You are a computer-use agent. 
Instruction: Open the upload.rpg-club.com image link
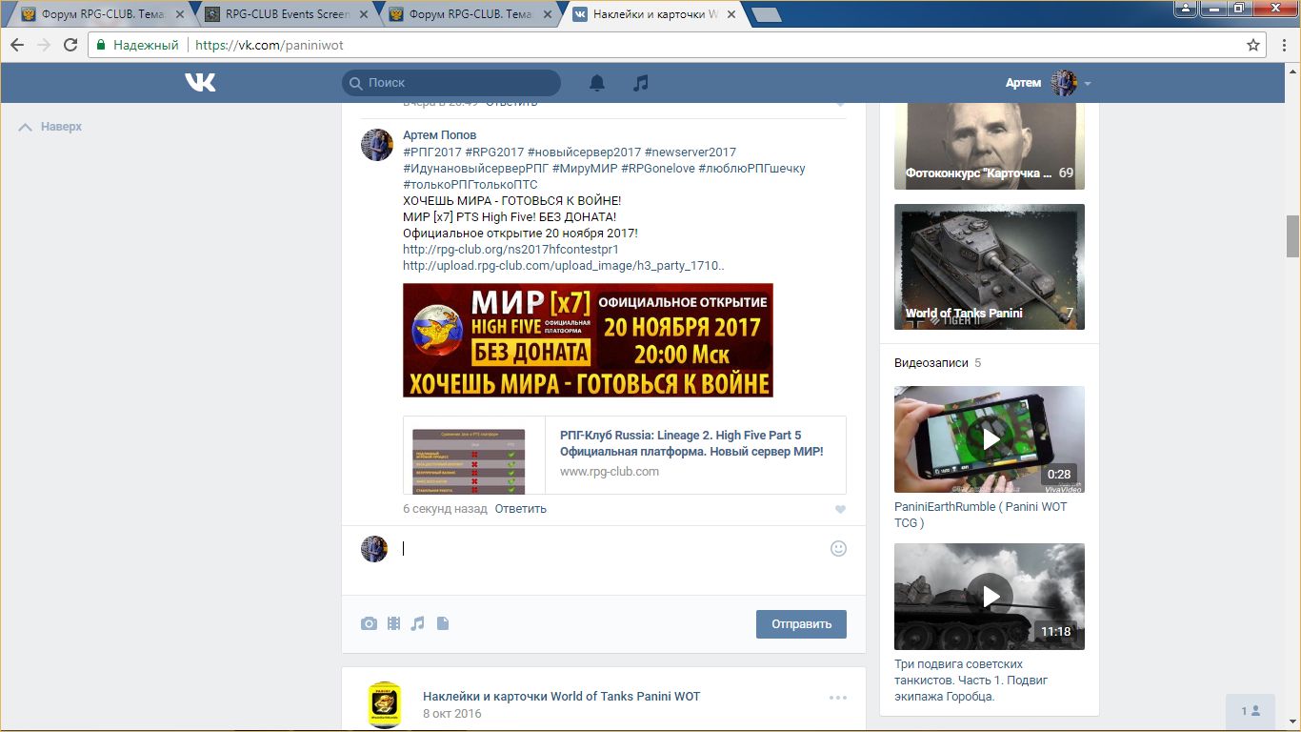563,266
